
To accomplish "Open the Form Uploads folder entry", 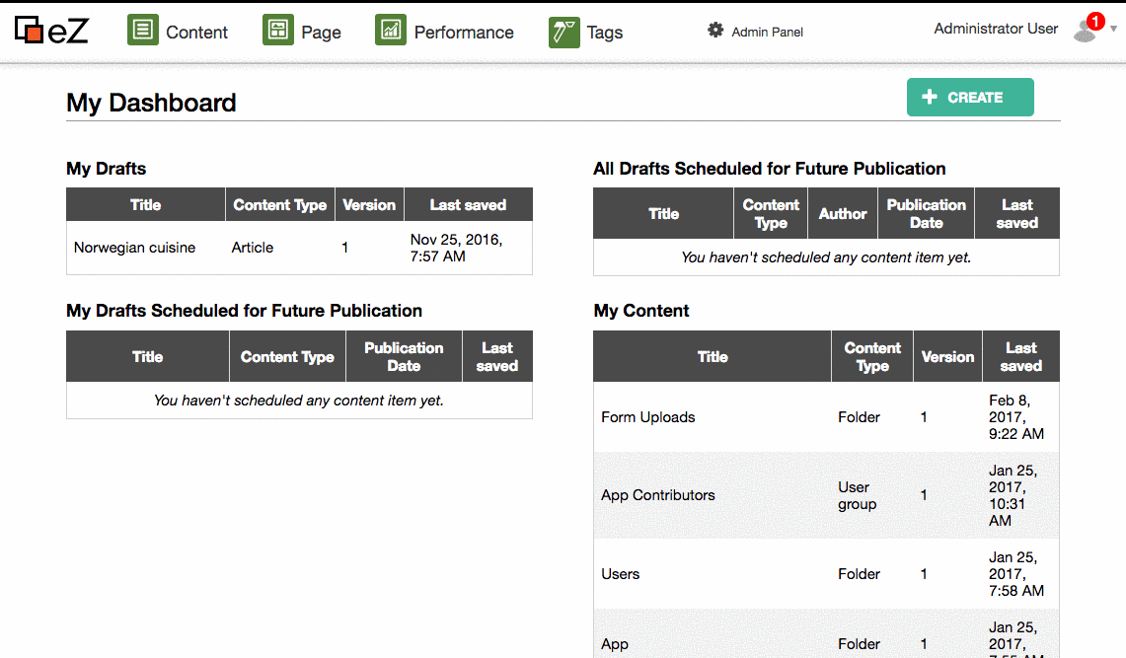I will [647, 417].
